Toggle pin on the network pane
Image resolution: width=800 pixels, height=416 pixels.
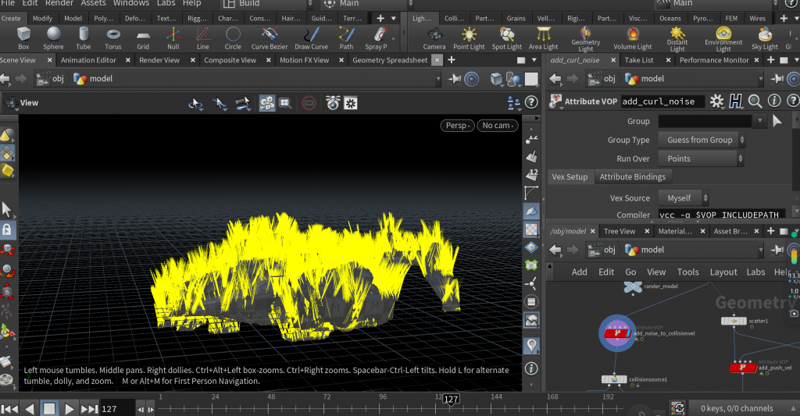(x=777, y=250)
